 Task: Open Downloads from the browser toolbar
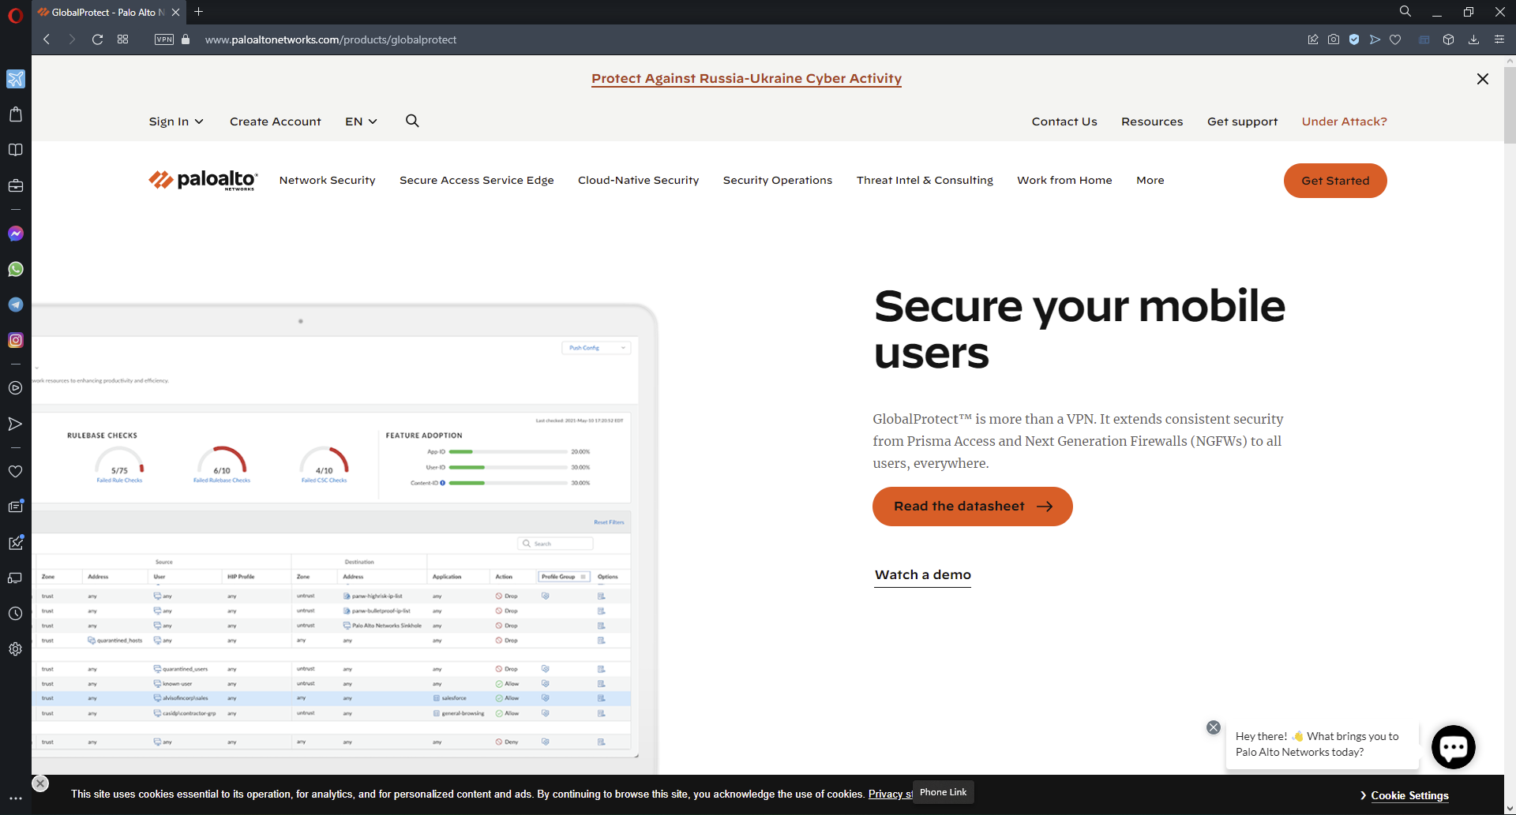pos(1474,39)
